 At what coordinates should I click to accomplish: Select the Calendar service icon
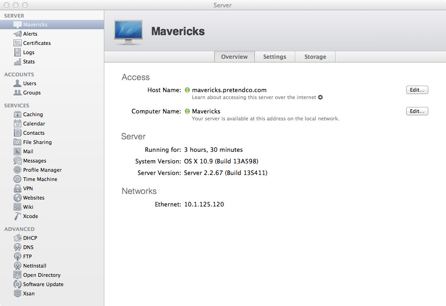(x=17, y=124)
